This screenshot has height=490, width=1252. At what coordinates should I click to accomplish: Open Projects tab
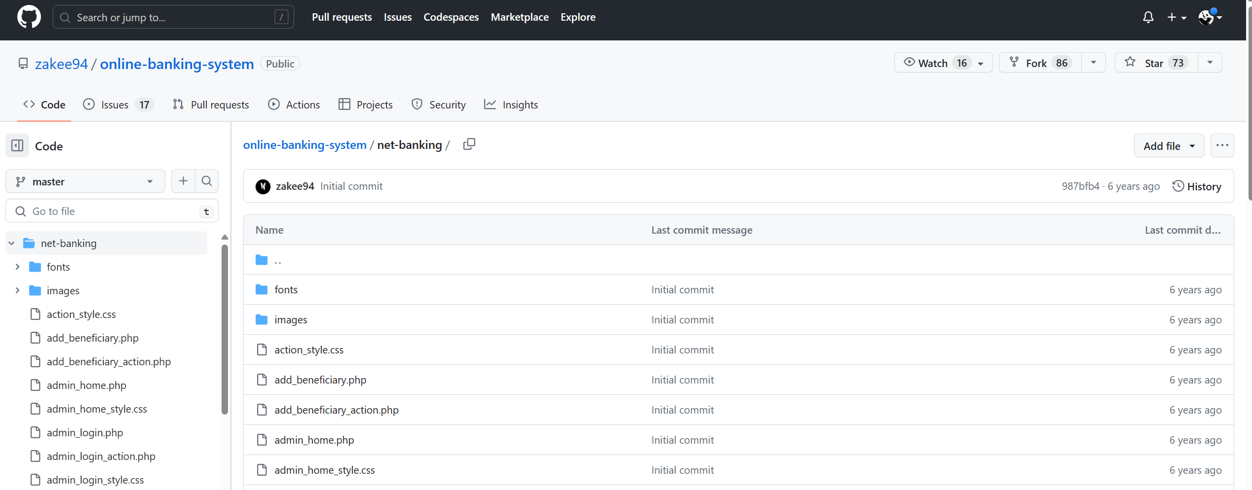tap(366, 105)
